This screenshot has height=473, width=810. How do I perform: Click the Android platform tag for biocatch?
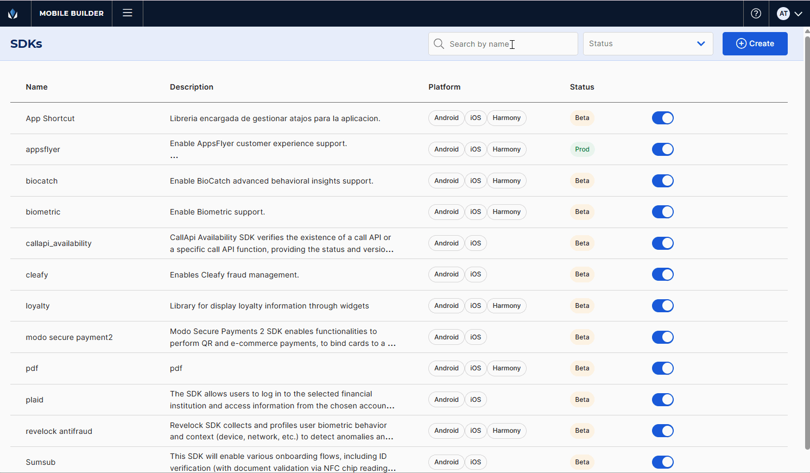coord(446,181)
